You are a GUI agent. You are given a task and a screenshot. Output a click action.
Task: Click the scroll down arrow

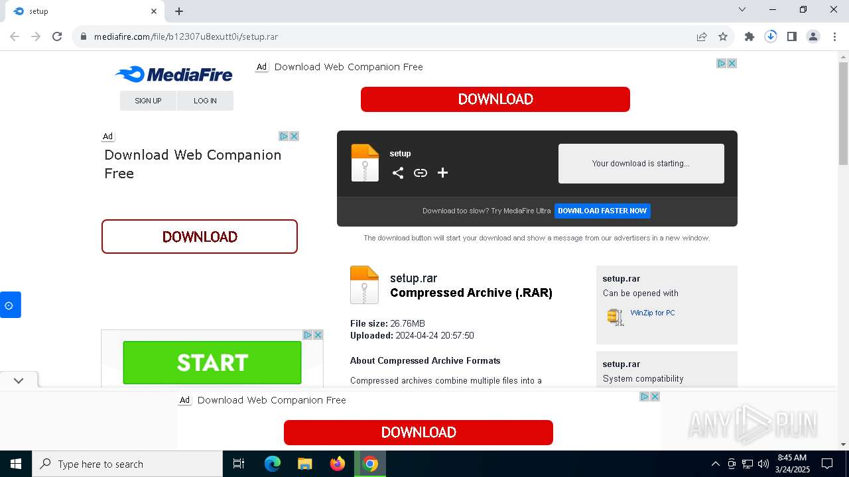click(x=843, y=445)
